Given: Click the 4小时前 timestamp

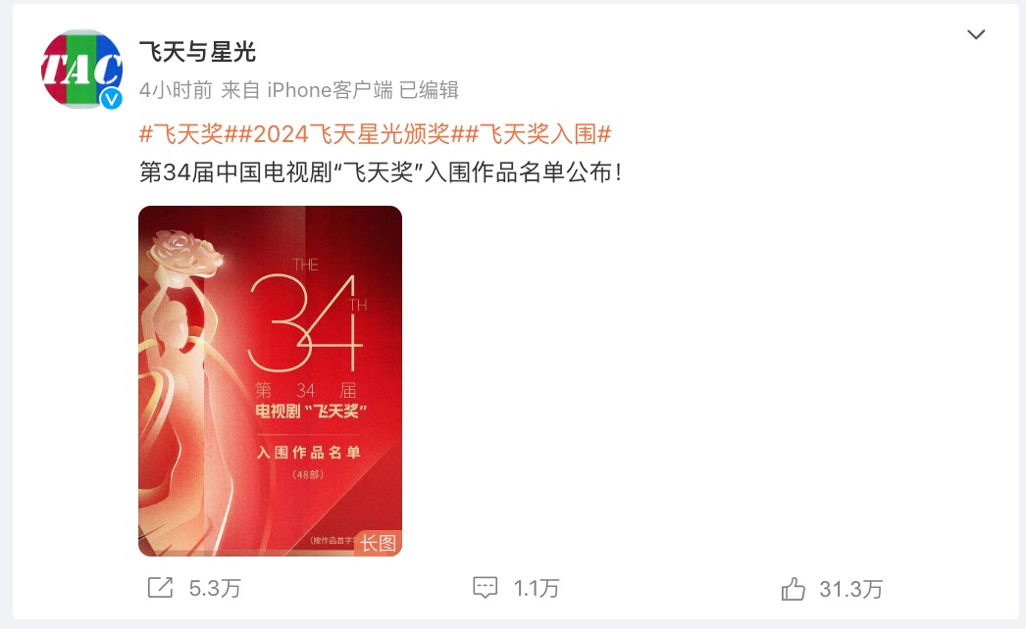Looking at the screenshot, I should click(176, 90).
